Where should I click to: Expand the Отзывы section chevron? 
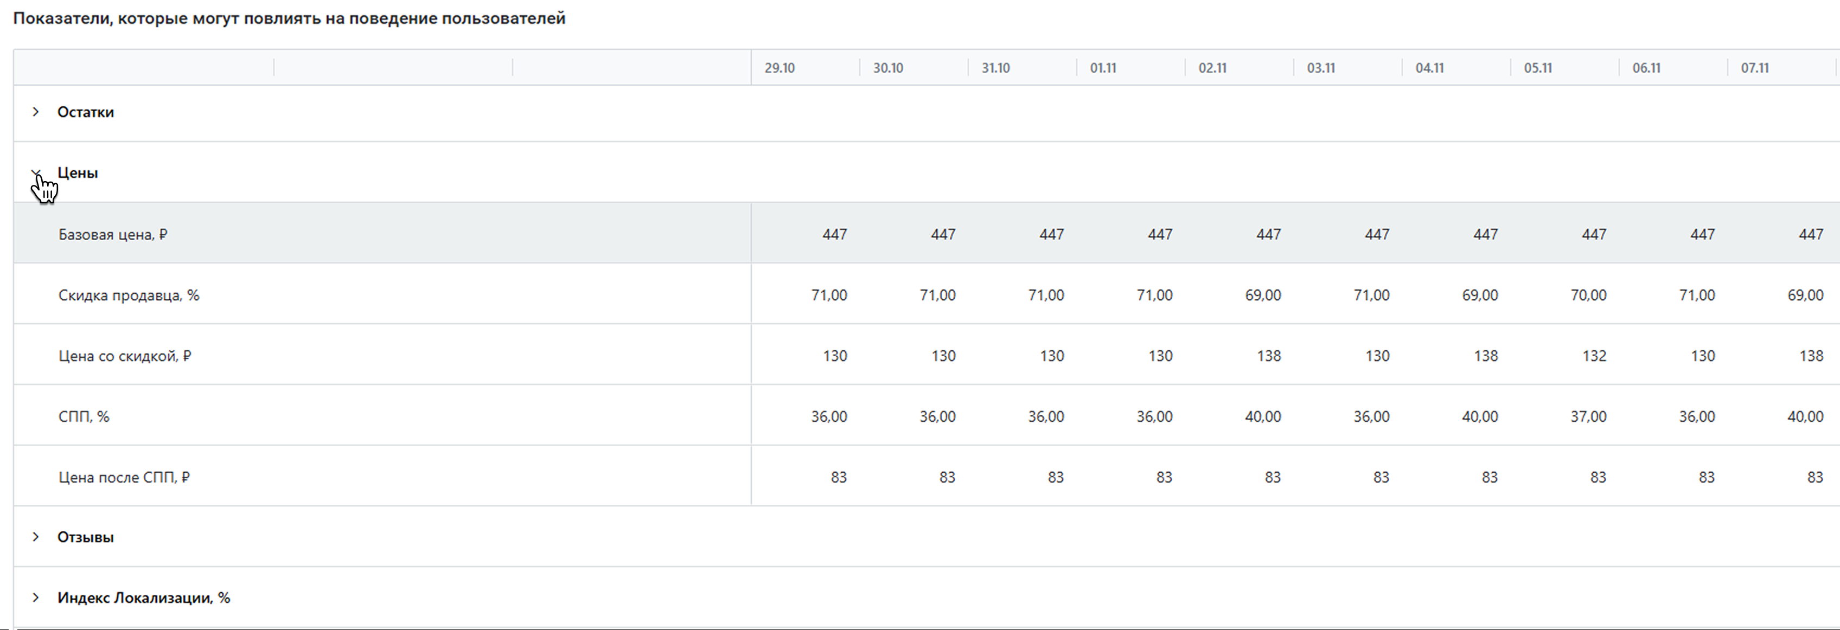click(x=36, y=537)
